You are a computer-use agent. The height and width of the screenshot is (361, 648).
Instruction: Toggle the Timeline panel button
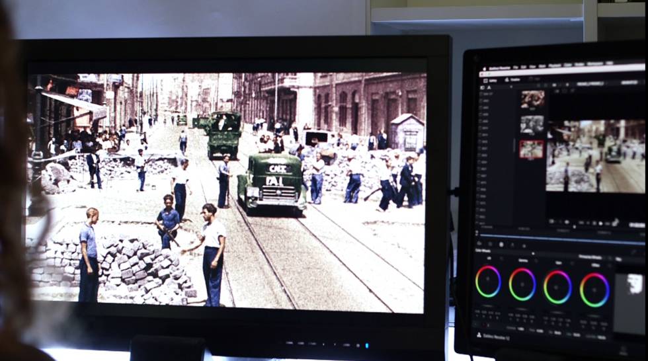(x=513, y=80)
